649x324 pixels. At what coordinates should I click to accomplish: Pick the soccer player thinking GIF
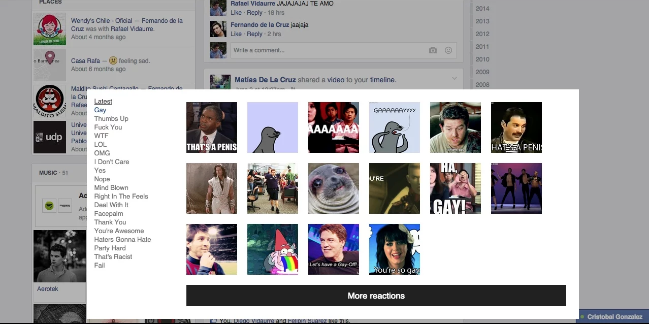click(x=212, y=249)
